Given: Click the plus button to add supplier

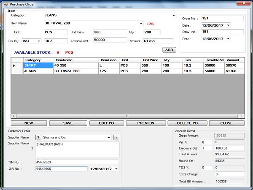Looking at the screenshot, I should click(x=116, y=138).
